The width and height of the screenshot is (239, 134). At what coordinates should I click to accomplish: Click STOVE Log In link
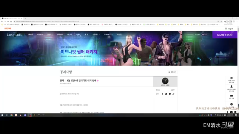click(231, 29)
